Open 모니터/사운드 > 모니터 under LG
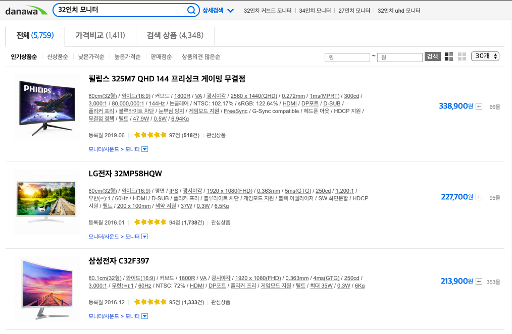 [114, 237]
